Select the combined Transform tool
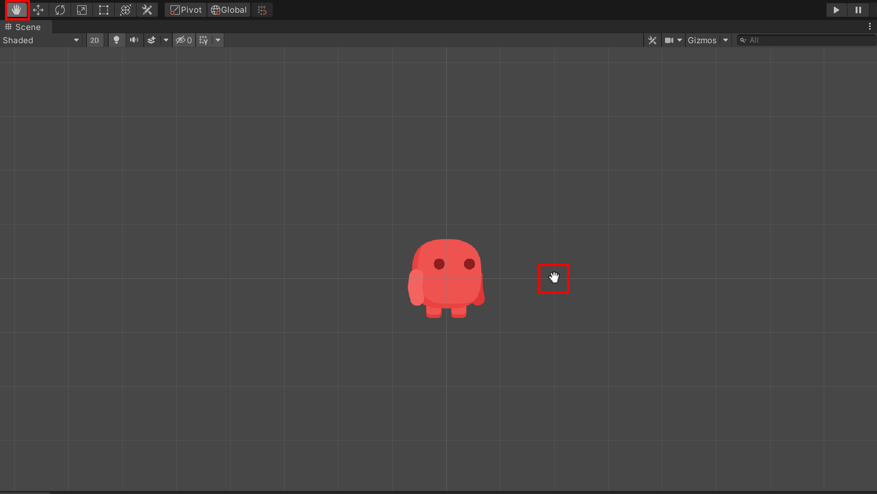Viewport: 877px width, 494px height. [x=126, y=10]
